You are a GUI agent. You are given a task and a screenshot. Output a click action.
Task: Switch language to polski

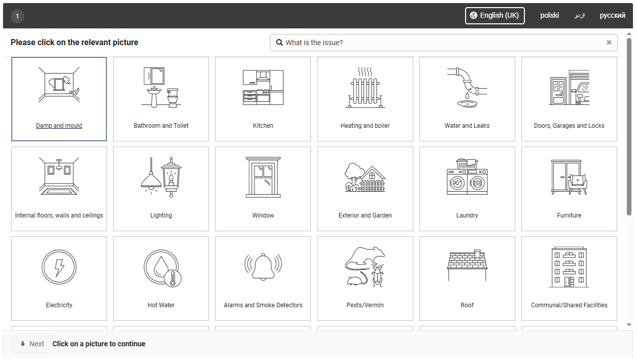click(549, 15)
